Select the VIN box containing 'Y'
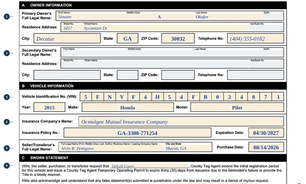 click(122, 97)
